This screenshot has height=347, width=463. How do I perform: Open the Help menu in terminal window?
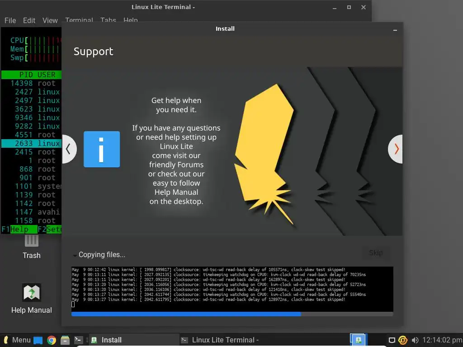pos(131,20)
